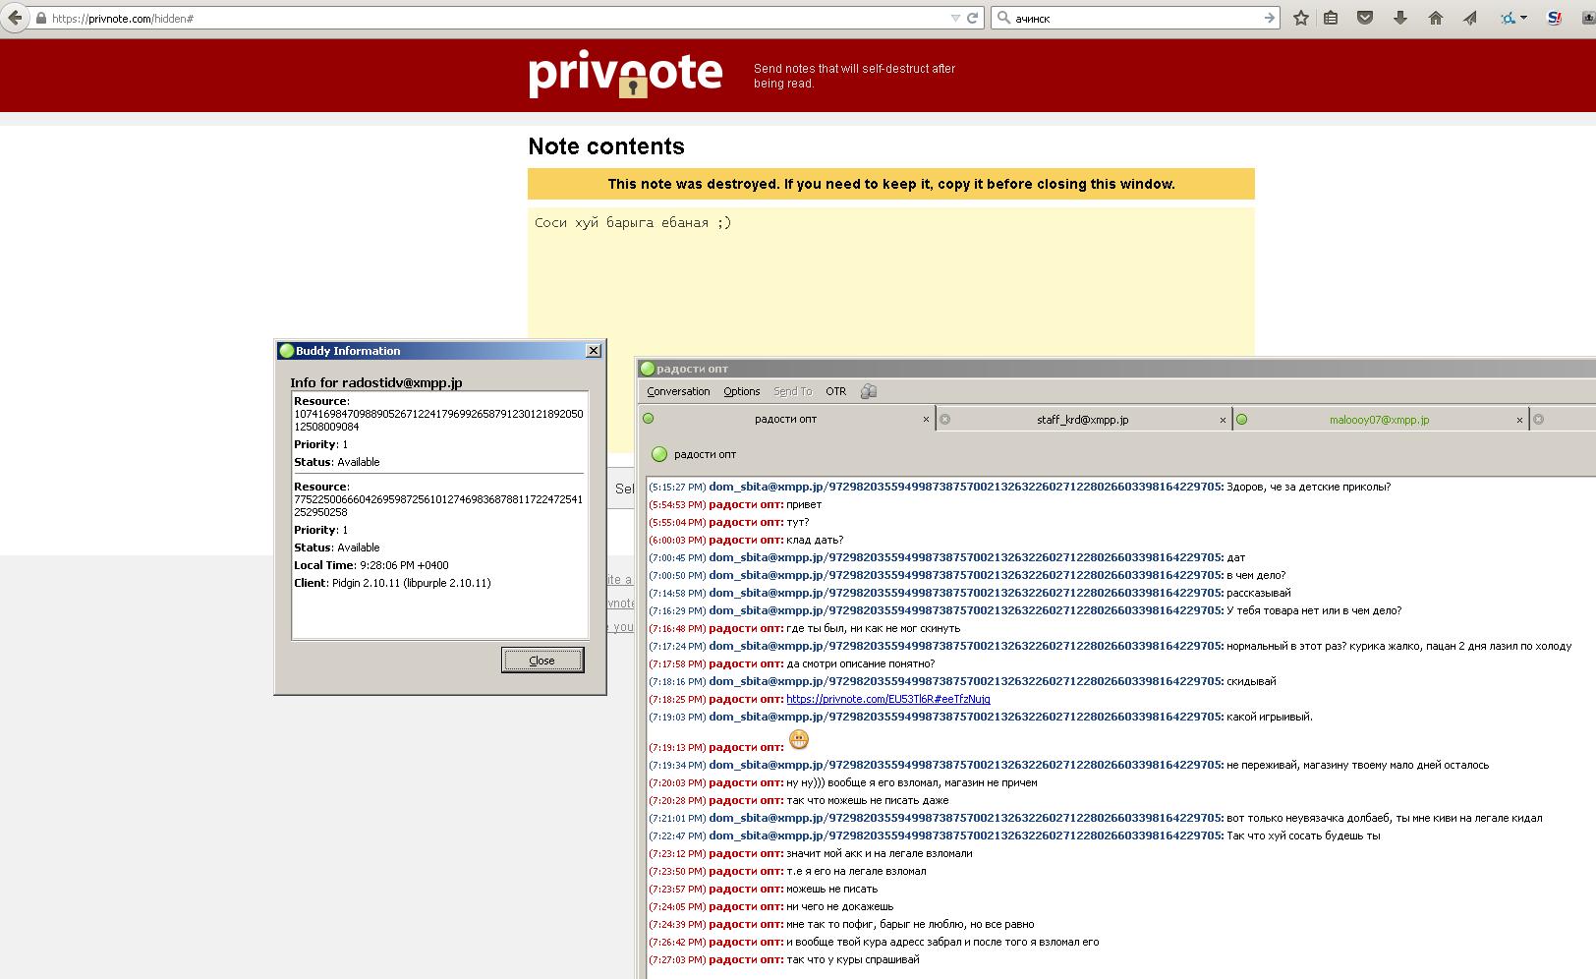Go to the browser home page
1596x979 pixels.
point(1436,18)
